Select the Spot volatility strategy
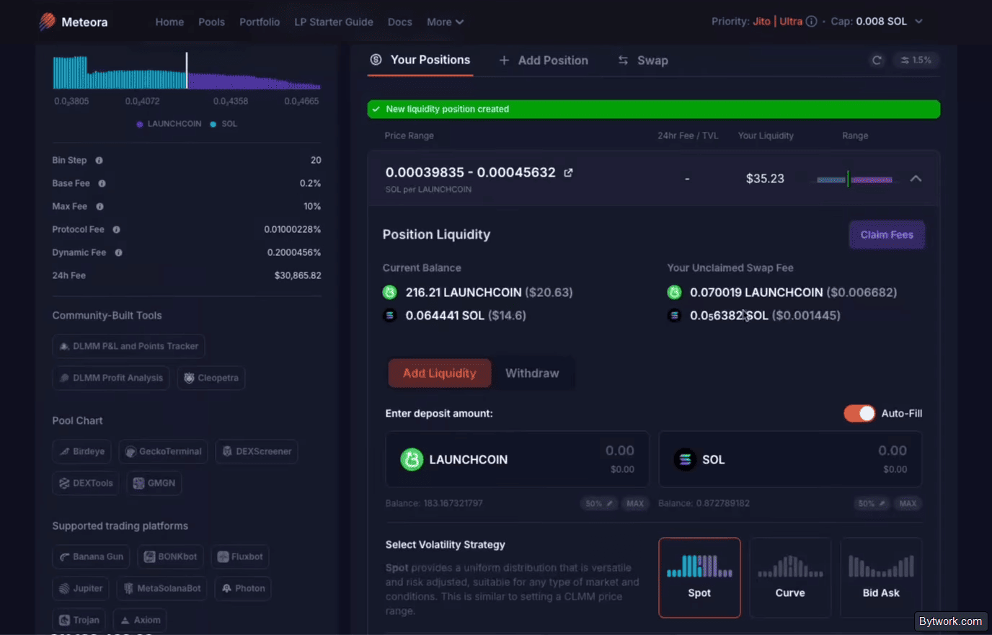Image resolution: width=992 pixels, height=635 pixels. tap(699, 577)
